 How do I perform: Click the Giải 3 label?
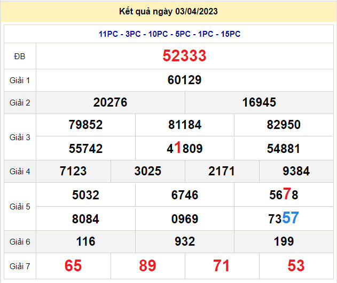(x=20, y=138)
